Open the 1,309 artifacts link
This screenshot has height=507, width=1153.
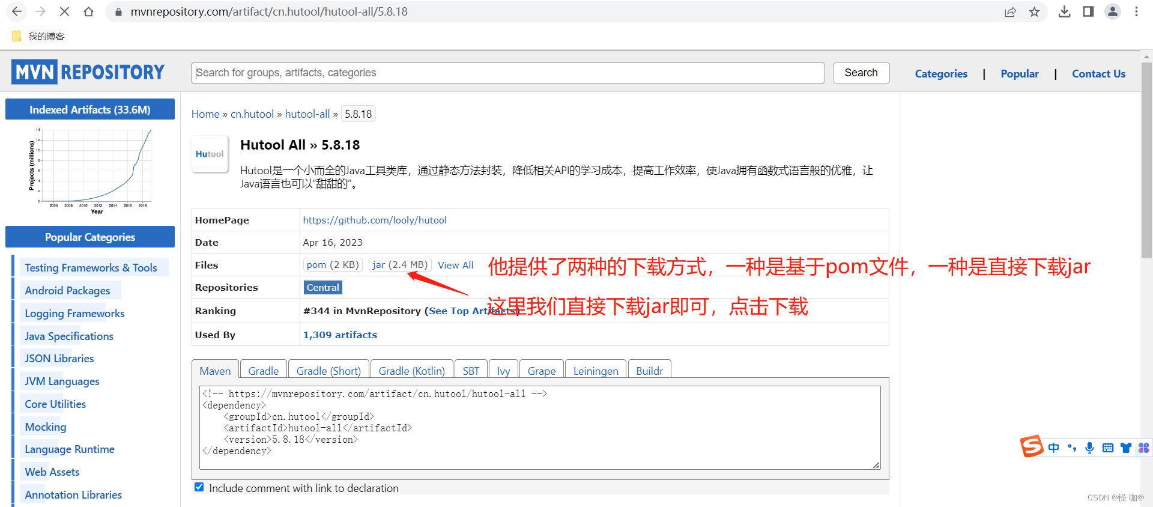click(x=340, y=335)
